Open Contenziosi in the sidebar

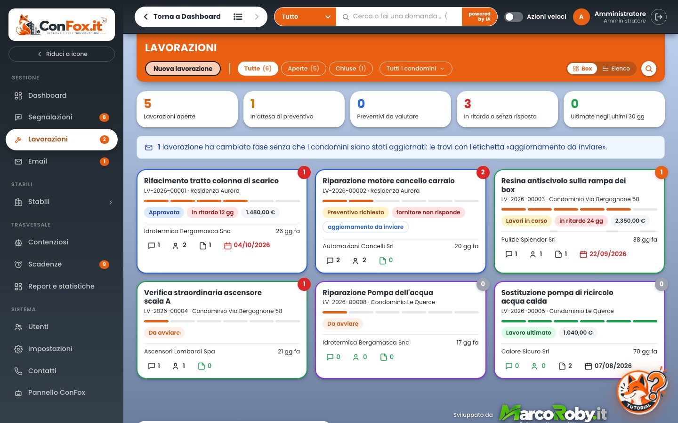[x=62, y=242]
